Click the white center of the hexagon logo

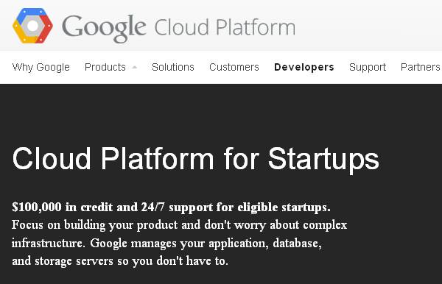point(32,26)
